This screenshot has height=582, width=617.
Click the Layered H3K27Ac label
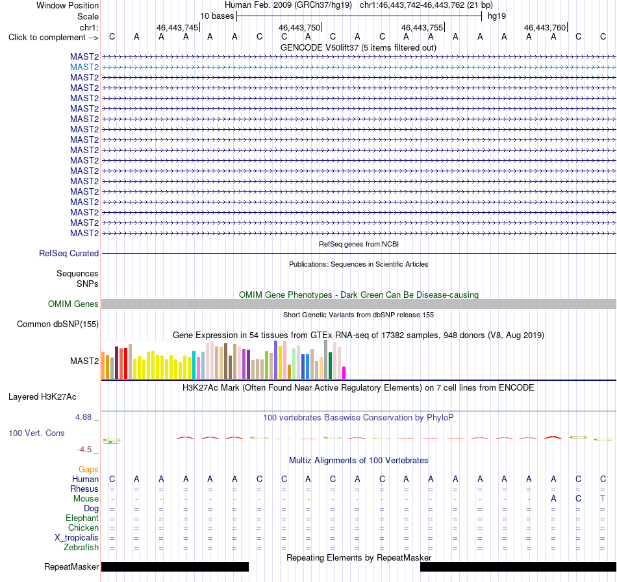[42, 397]
